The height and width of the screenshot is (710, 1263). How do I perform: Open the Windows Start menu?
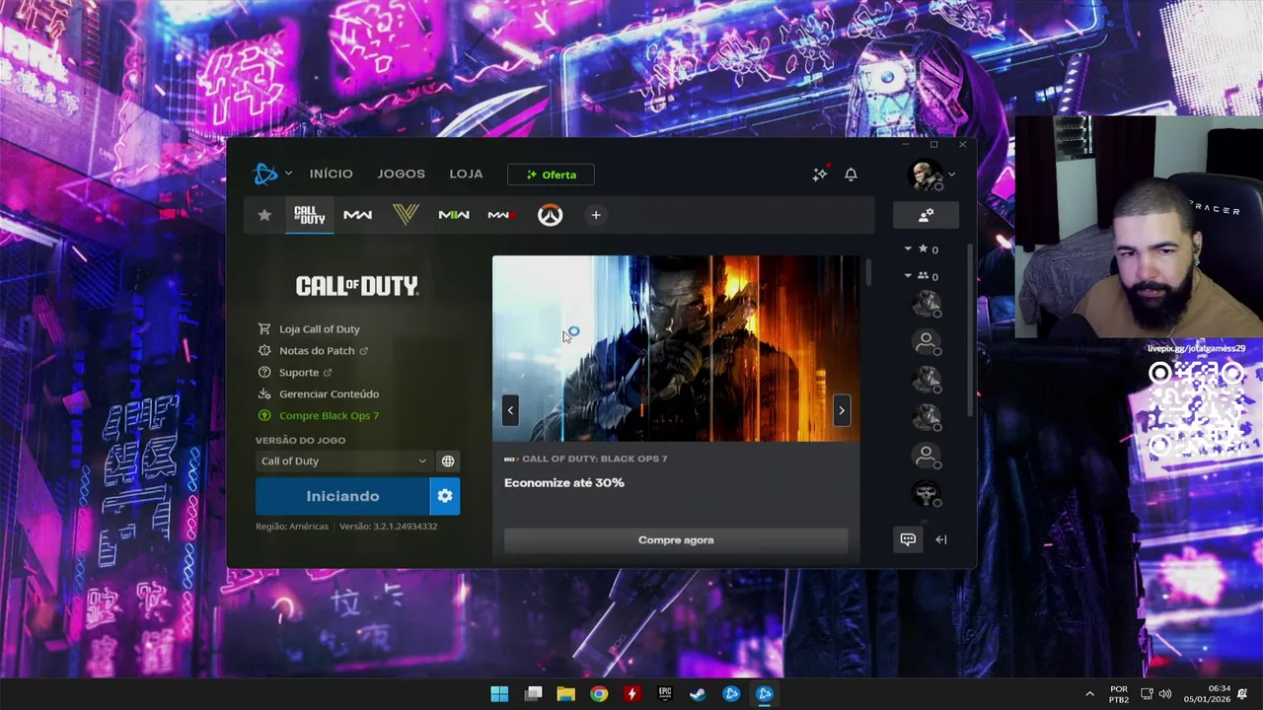[500, 693]
